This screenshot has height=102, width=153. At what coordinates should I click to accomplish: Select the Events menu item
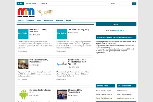(21, 20)
